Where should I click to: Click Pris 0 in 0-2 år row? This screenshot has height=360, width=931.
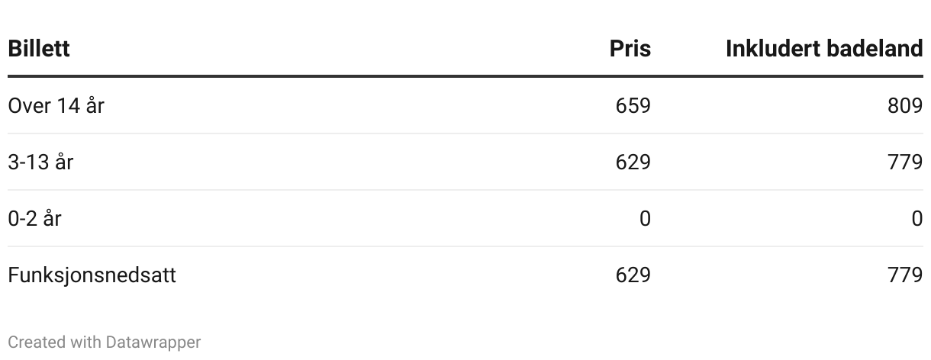click(645, 218)
